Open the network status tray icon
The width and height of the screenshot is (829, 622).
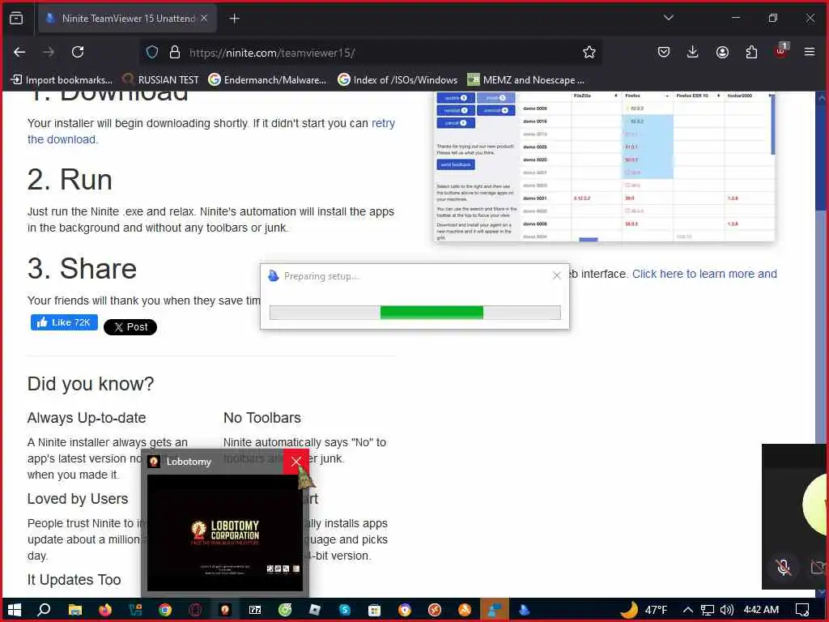tap(708, 610)
